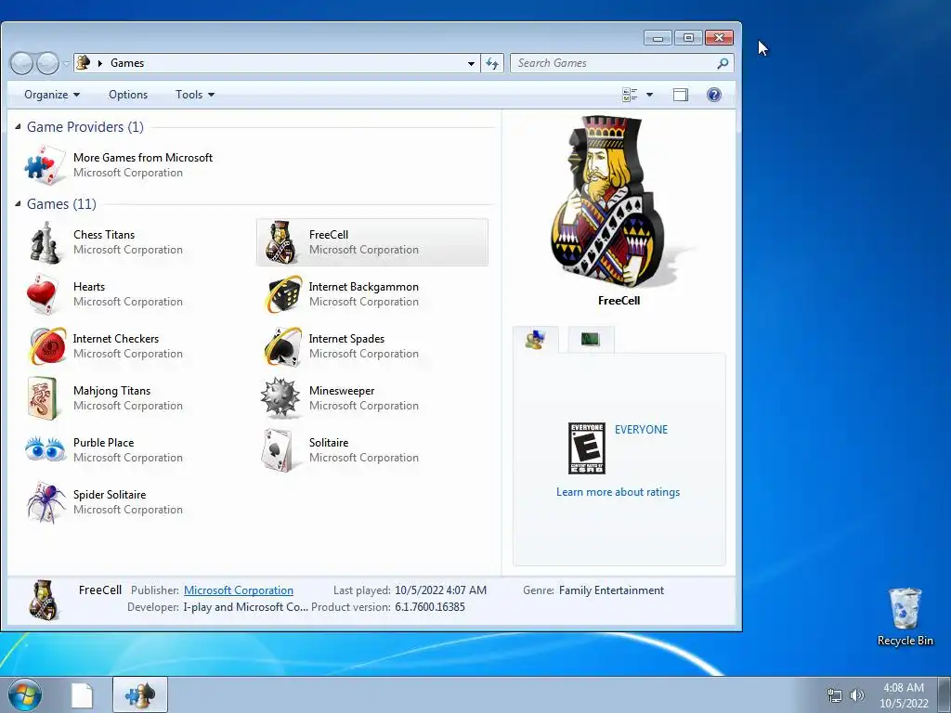This screenshot has height=713, width=951.
Task: Click the Internet Backgammon name text
Action: [x=363, y=286]
